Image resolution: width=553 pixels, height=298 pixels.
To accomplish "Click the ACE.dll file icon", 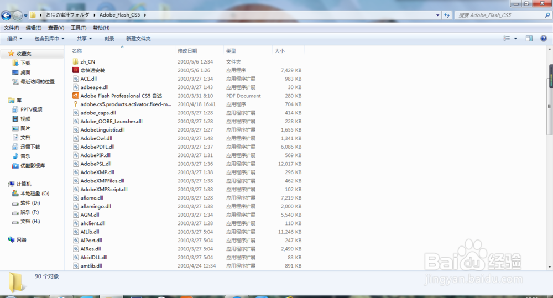I will (75, 79).
